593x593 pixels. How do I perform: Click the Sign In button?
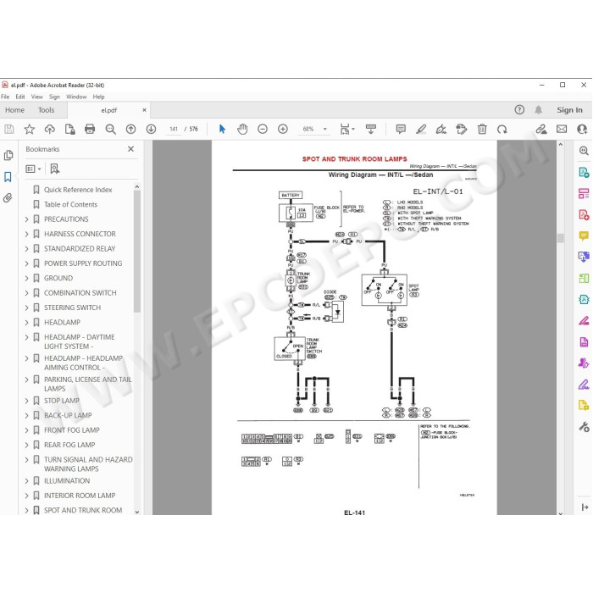pyautogui.click(x=569, y=110)
